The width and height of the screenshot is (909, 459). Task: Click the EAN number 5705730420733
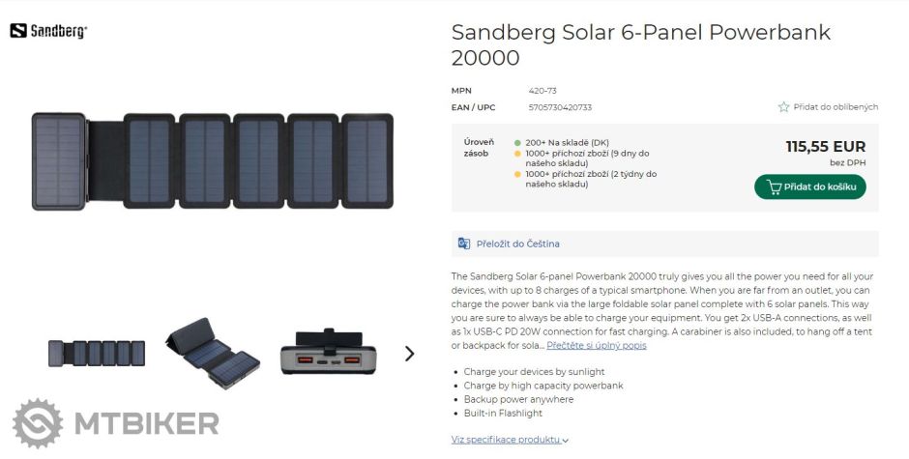[560, 107]
